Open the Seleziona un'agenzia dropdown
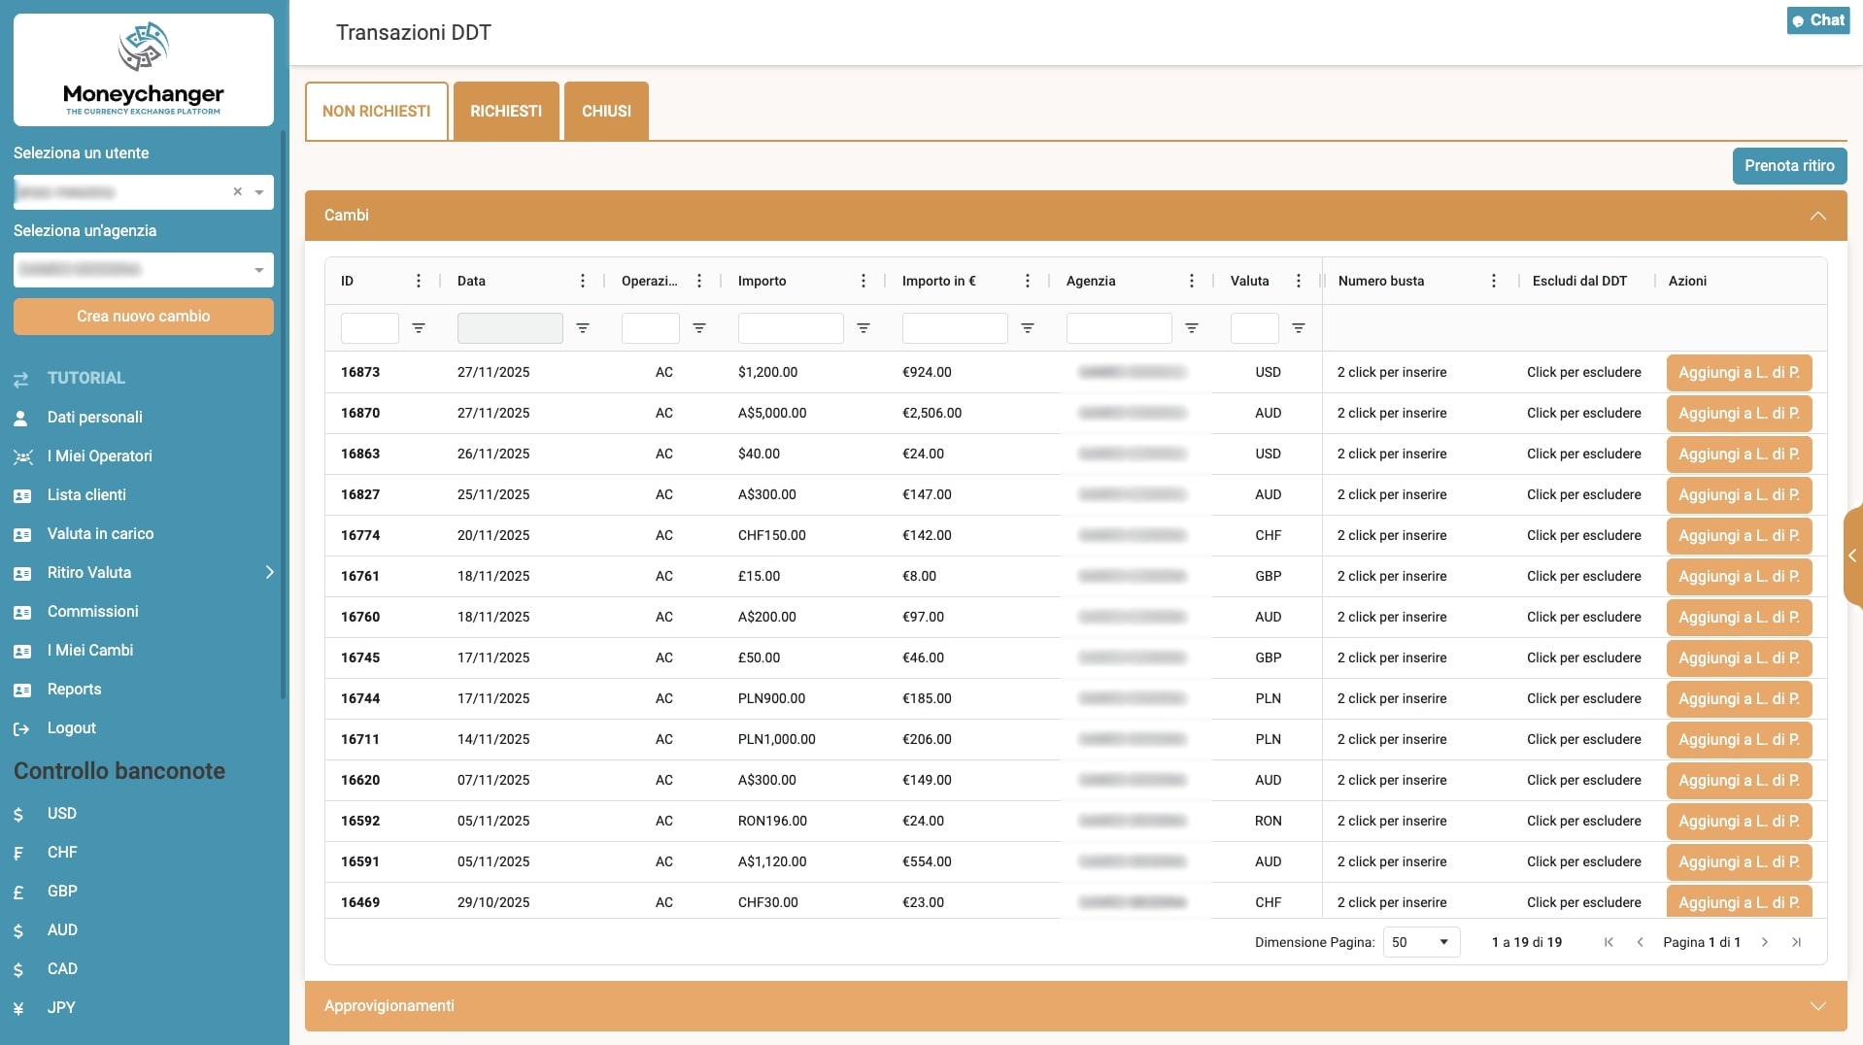This screenshot has height=1045, width=1863. [144, 270]
